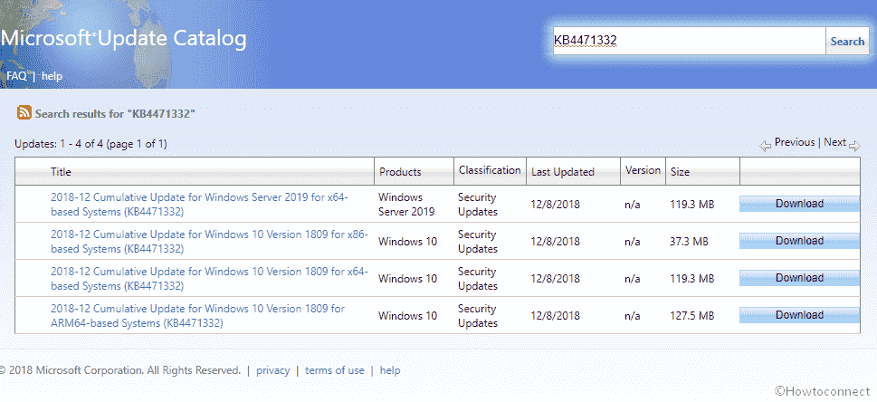Select the 127.5 MB size cell
Viewport: 877px width, 402px height.
(691, 316)
